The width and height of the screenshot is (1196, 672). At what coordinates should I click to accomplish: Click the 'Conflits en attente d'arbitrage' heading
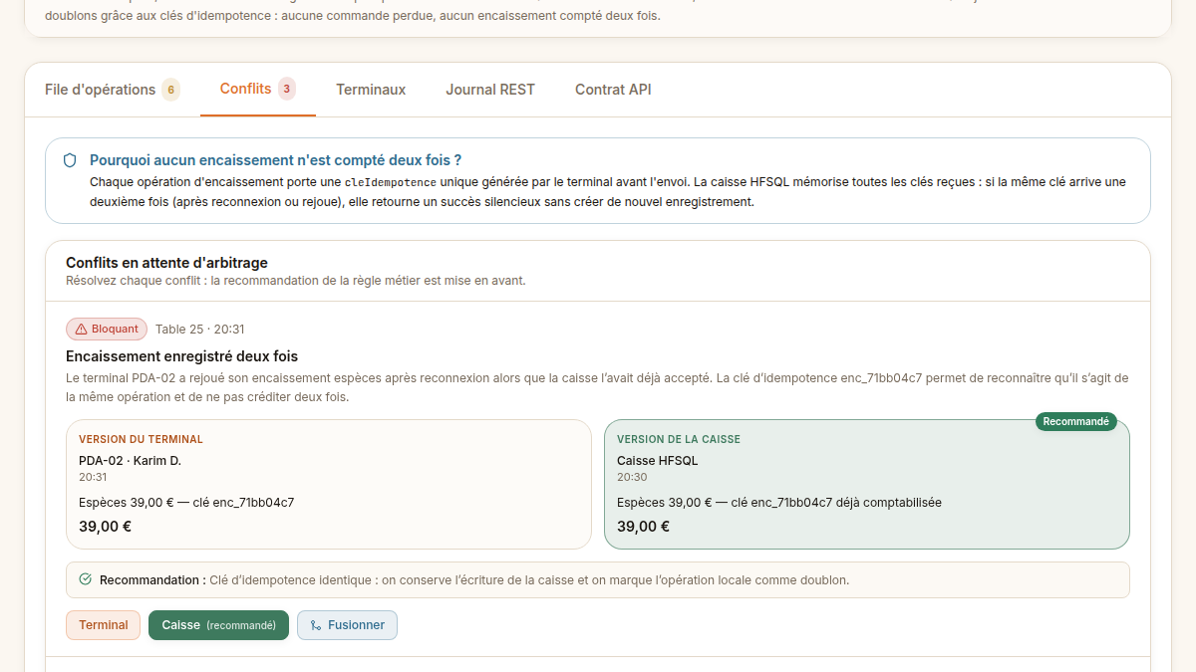166,263
